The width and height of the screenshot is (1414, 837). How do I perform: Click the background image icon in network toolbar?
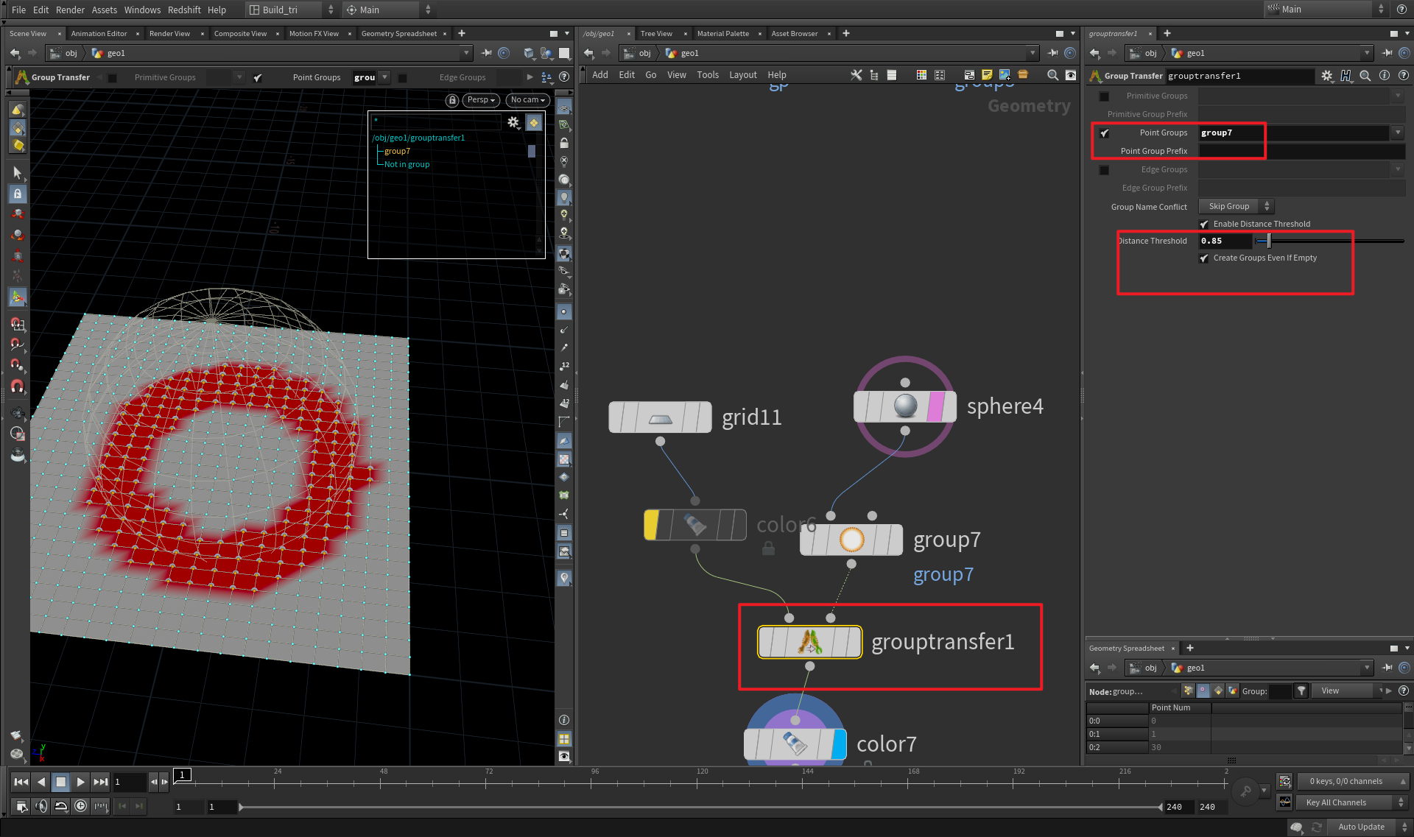1004,75
